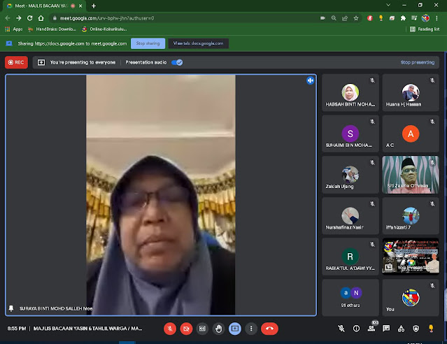Viewport: 447px width, 344px height.
Task: Select HABSAH BINTI MOHA... participant tile
Action: [x=350, y=92]
